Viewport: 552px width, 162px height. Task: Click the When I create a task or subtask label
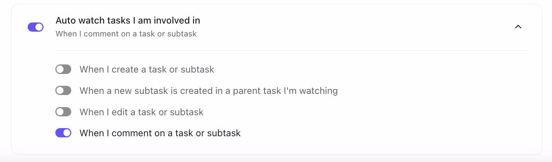(x=147, y=69)
